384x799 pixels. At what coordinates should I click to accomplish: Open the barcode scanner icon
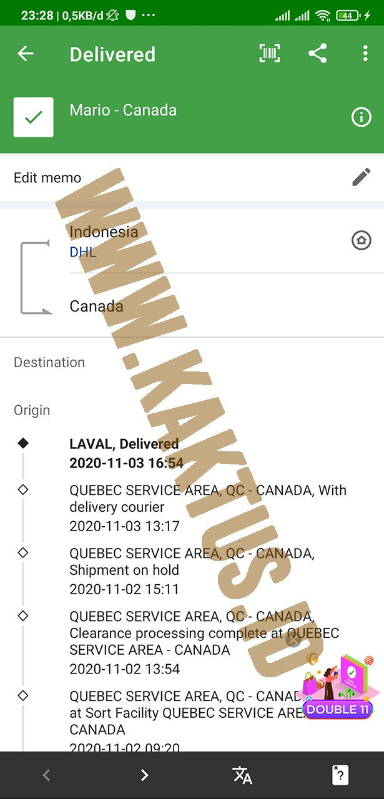pos(270,54)
